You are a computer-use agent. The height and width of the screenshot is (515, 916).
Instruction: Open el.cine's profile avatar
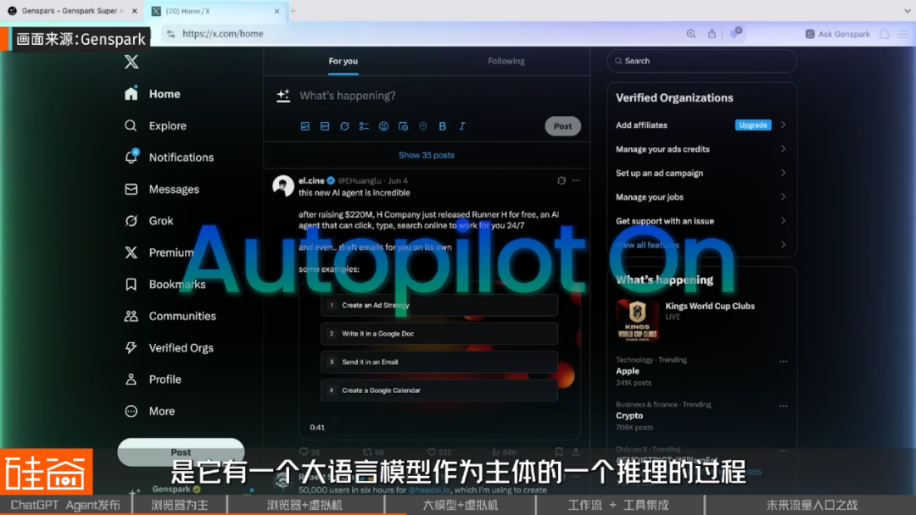coord(283,186)
